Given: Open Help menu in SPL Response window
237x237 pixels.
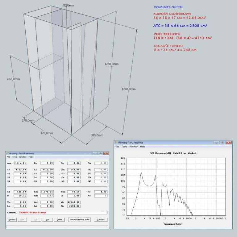Looking at the screenshot, I should (x=142, y=147).
